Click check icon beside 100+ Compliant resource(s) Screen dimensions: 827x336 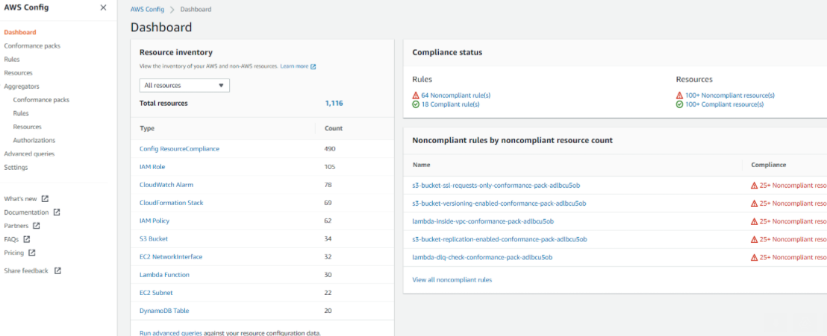[x=679, y=104]
